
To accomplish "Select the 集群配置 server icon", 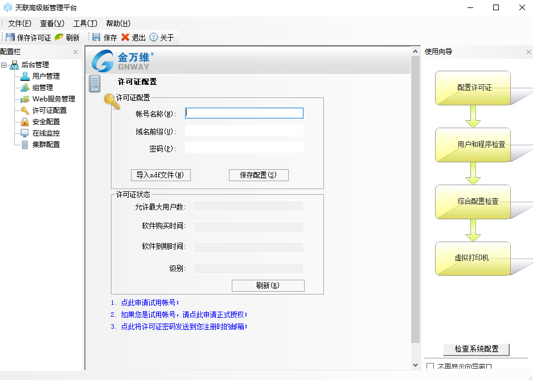I will tap(25, 145).
